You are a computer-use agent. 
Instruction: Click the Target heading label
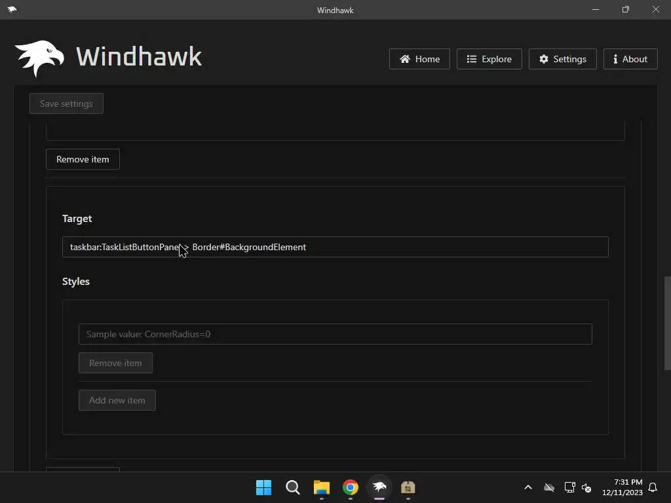pos(77,219)
